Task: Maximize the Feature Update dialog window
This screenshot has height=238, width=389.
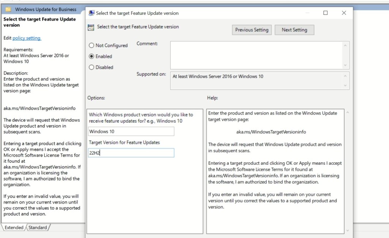Action: pos(326,13)
